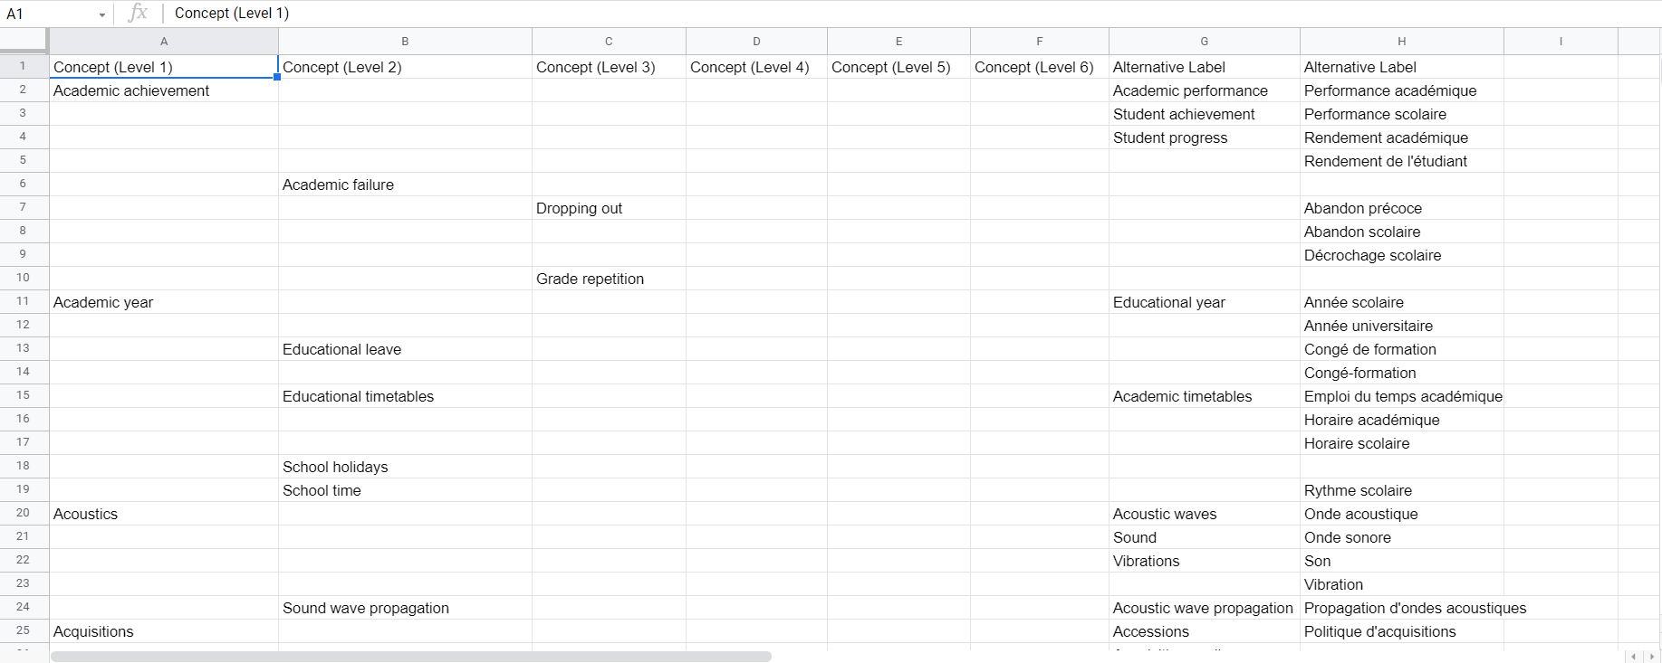Screen dimensions: 1662x663
Task: Click the fx function icon
Action: click(138, 13)
